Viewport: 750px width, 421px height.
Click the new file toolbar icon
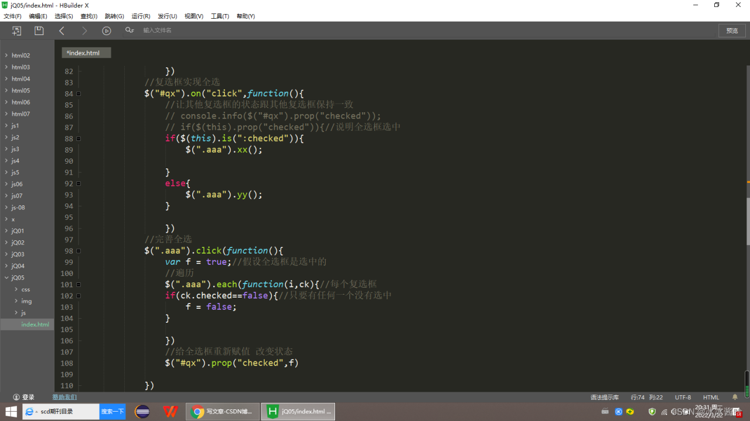point(16,30)
